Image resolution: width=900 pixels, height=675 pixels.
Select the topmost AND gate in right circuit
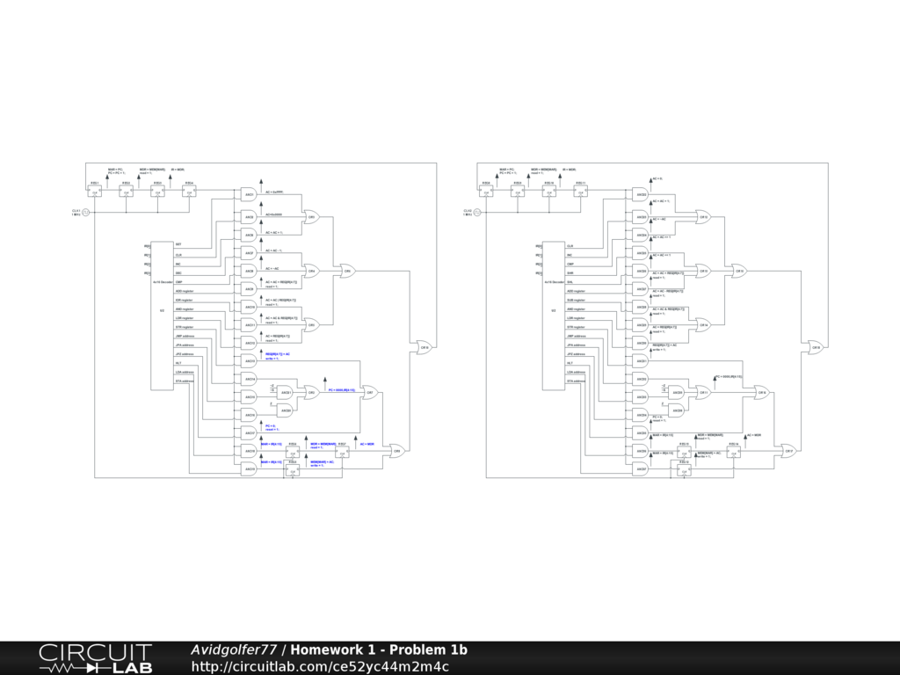641,194
